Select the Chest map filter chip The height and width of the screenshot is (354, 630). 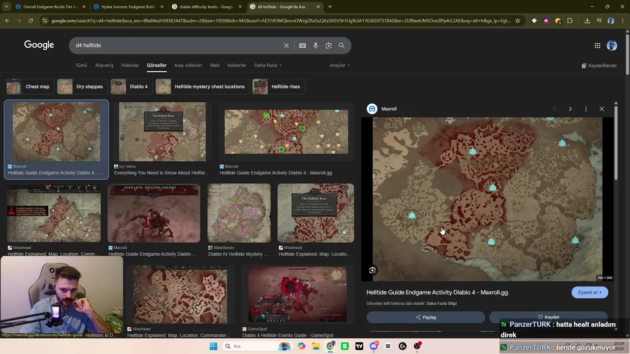click(x=30, y=87)
